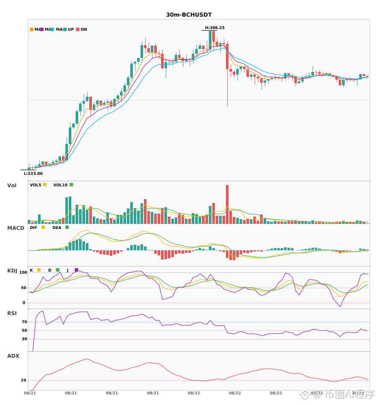The image size is (378, 405).
Task: Click the cyan MA legend swatch
Action: coord(52,29)
